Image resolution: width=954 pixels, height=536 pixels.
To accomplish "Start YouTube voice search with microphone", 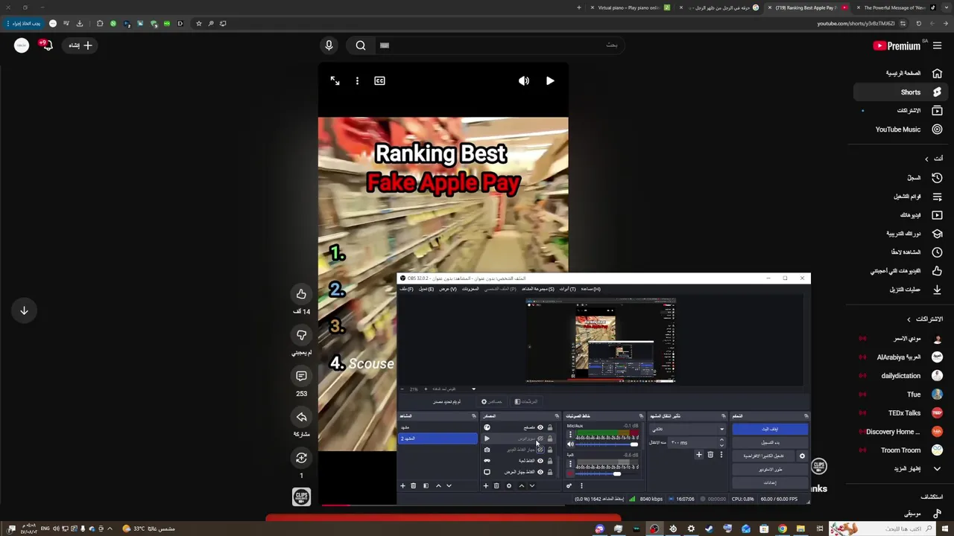I will (329, 45).
